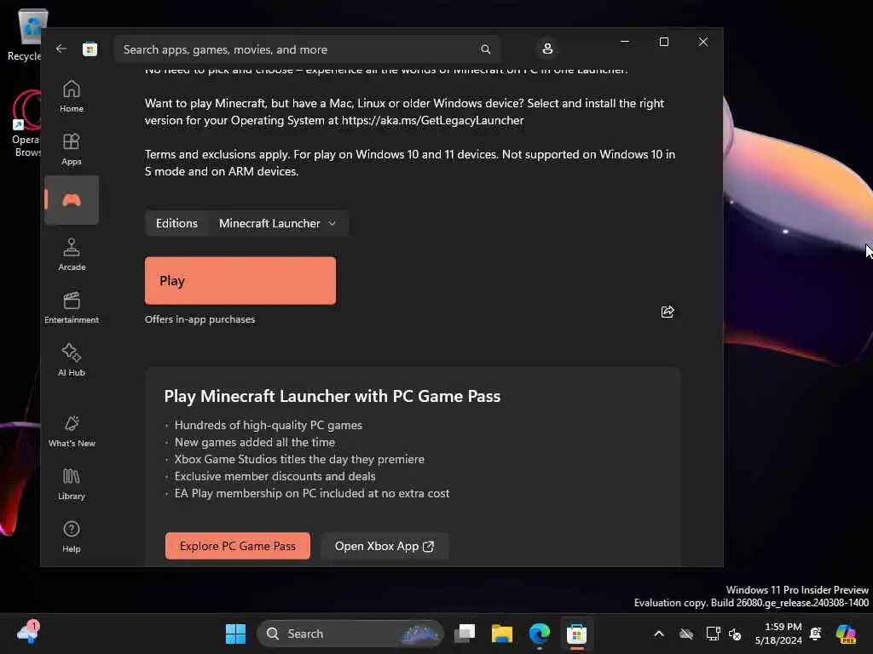
Task: Click the muted volume tray icon
Action: [x=735, y=634]
